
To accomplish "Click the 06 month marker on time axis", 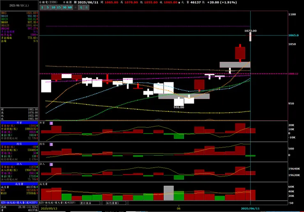I will coord(179,209).
